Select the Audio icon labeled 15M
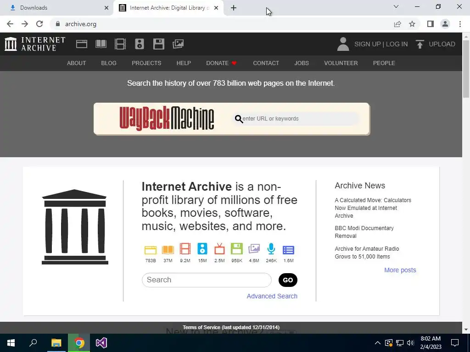This screenshot has width=470, height=352. click(x=202, y=249)
